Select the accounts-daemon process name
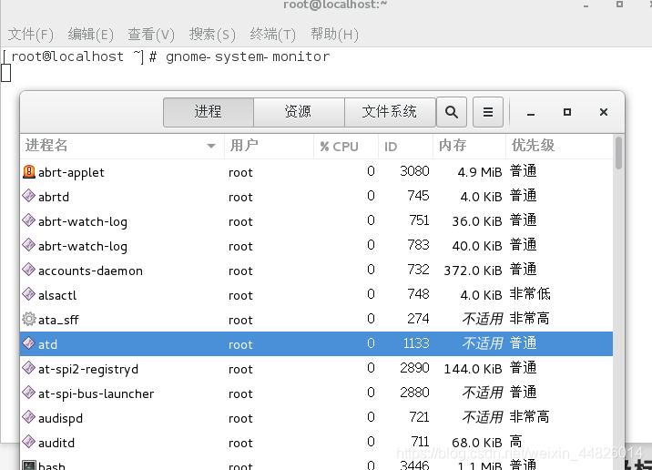 90,271
